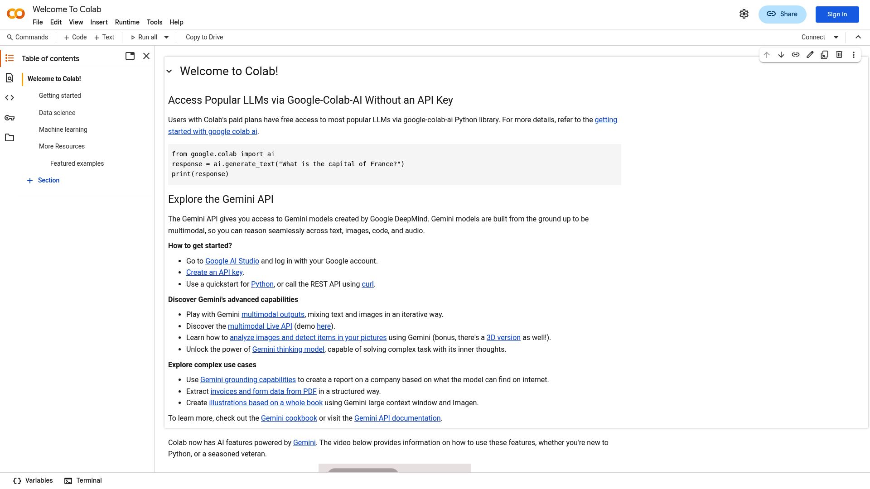Open Commands search palette
870x489 pixels.
pos(28,37)
